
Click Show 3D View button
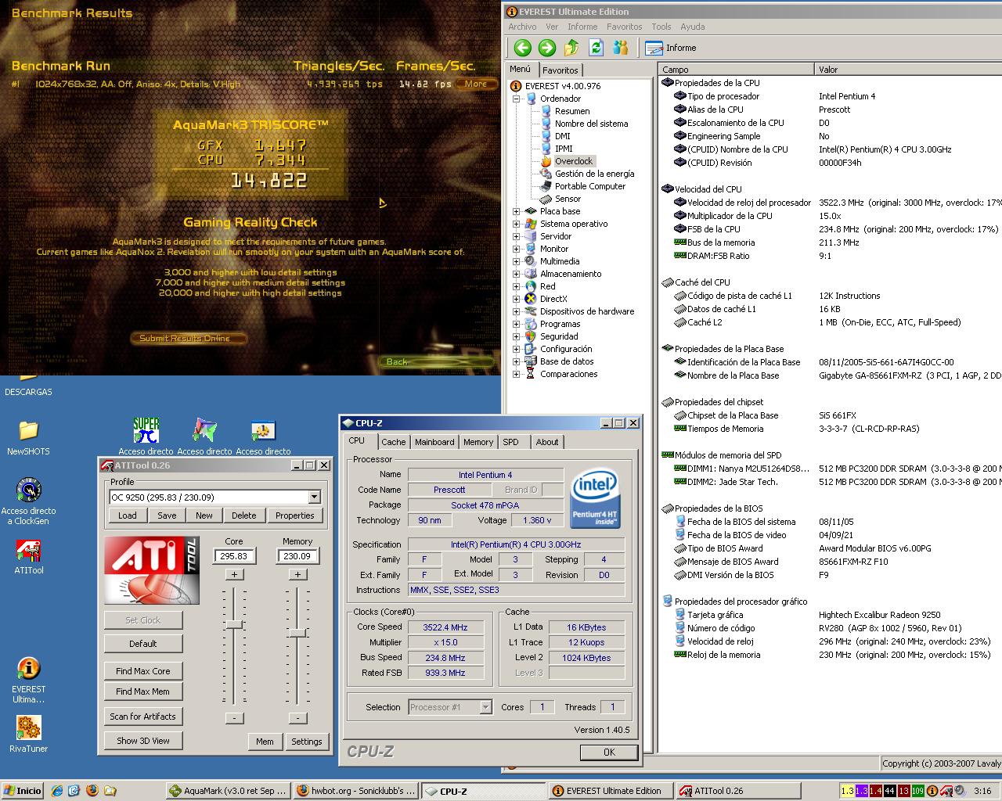pos(143,741)
